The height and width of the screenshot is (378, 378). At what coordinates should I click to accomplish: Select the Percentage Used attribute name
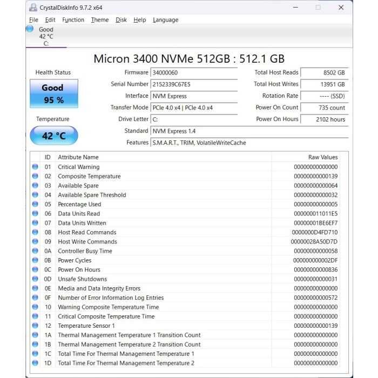click(79, 204)
